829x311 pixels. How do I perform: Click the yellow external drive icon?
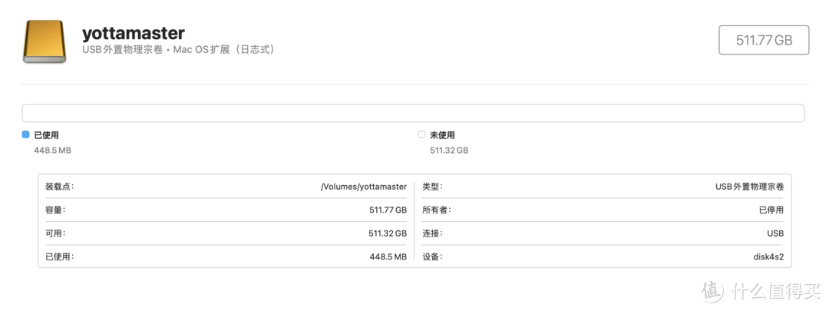(x=45, y=41)
